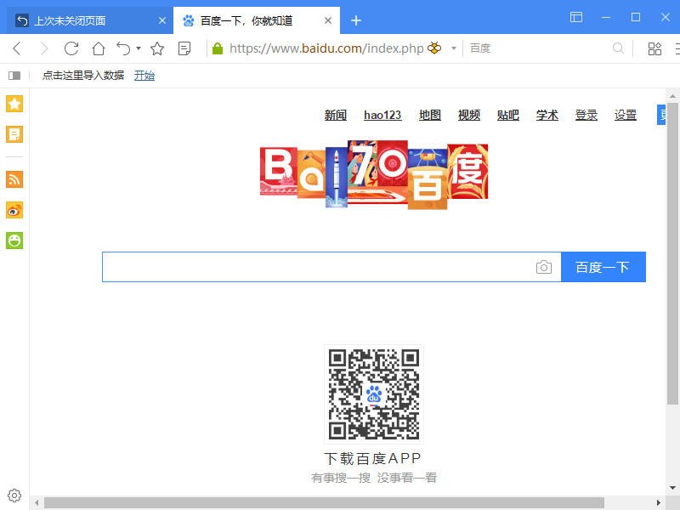Switch to 百度一下，你就知道 tab

pyautogui.click(x=257, y=20)
